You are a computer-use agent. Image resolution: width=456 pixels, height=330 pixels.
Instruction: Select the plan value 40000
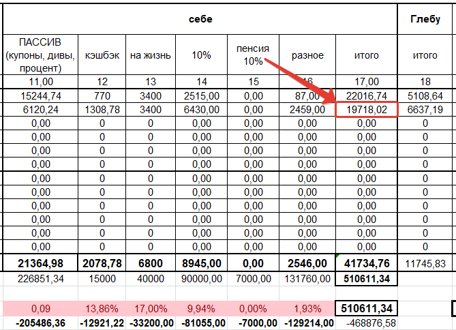(x=151, y=279)
